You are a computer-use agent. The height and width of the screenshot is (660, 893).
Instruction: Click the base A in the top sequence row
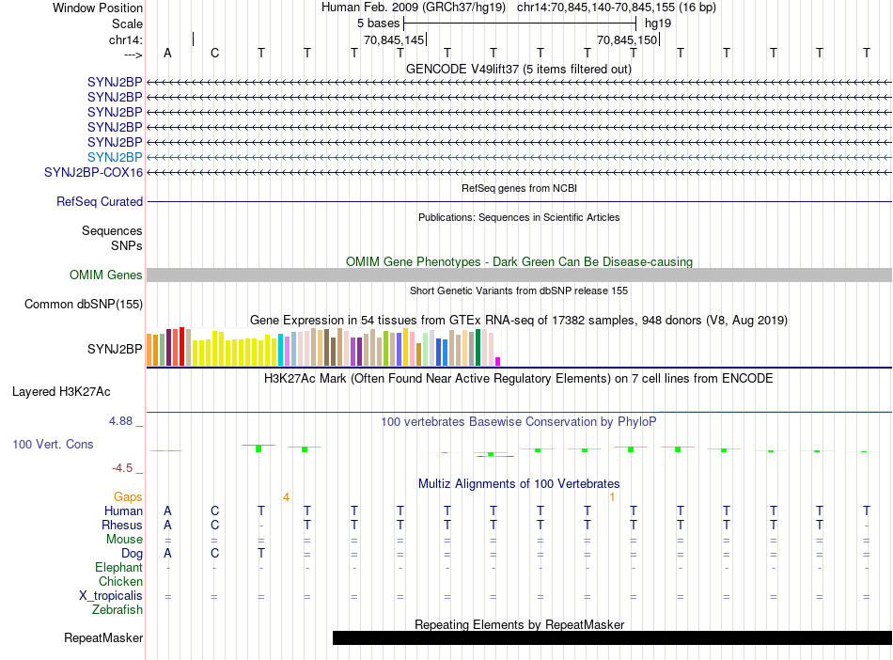167,53
